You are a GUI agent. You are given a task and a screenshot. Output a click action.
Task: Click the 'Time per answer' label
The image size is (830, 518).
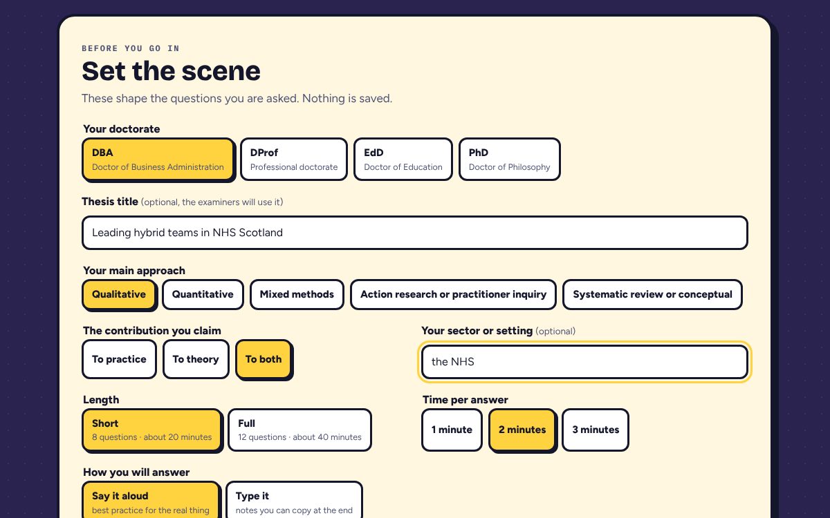click(x=465, y=400)
